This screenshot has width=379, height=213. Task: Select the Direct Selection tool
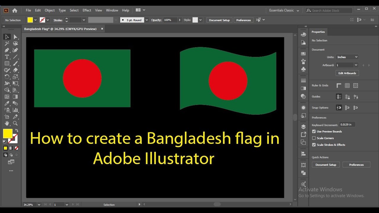[15, 37]
